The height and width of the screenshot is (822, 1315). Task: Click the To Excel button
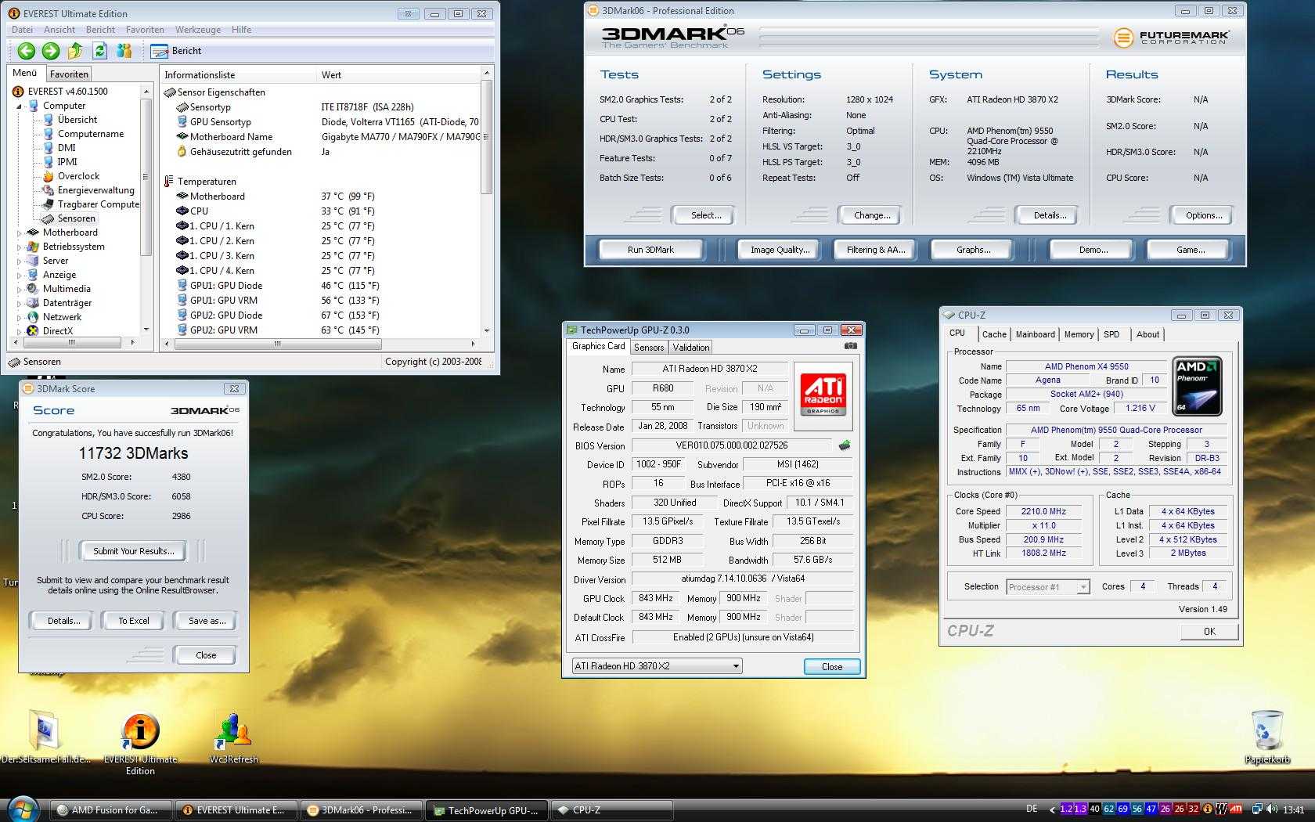coord(133,621)
